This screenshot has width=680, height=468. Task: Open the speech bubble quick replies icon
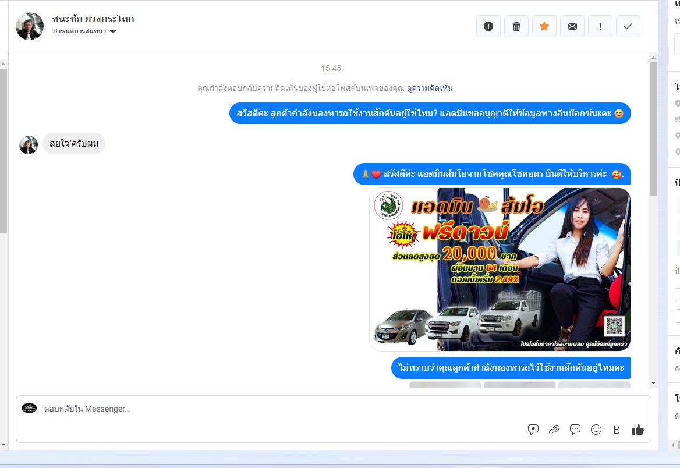tap(575, 430)
